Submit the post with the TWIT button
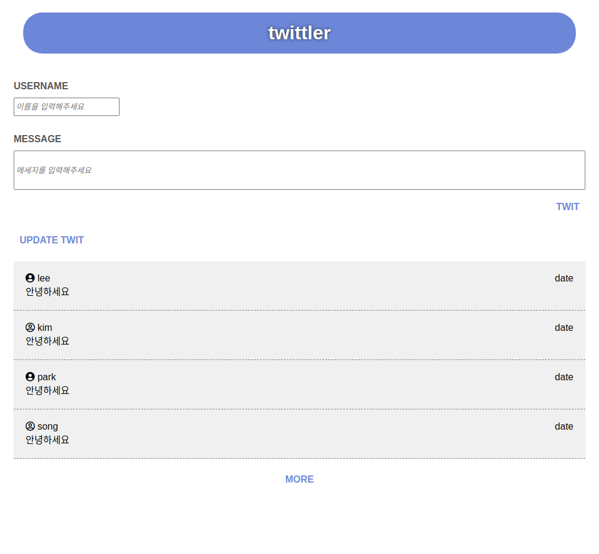 pos(567,206)
